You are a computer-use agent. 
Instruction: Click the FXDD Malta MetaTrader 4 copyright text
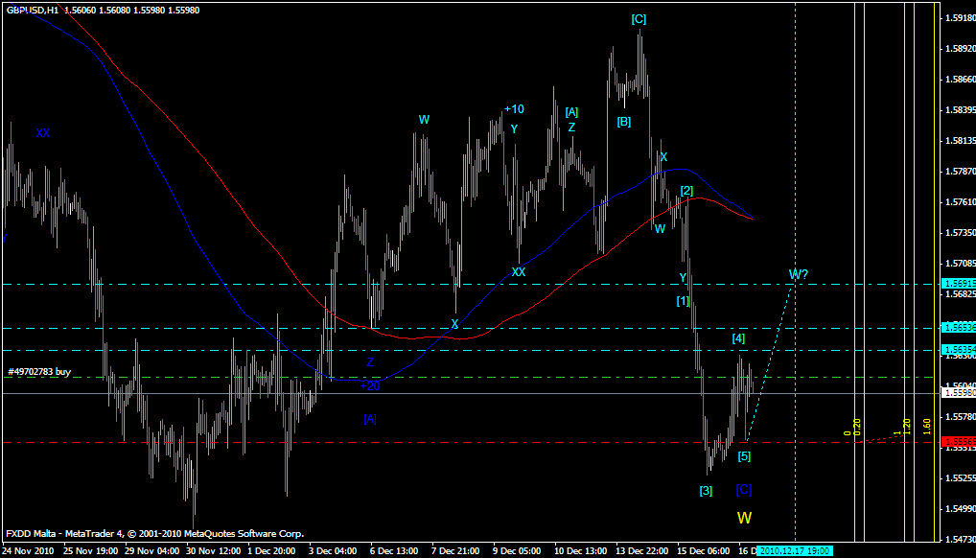pyautogui.click(x=154, y=534)
